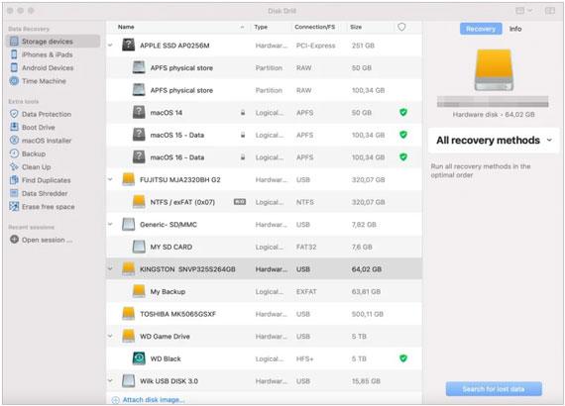This screenshot has width=565, height=406.
Task: Click the Size column header
Action: point(356,27)
